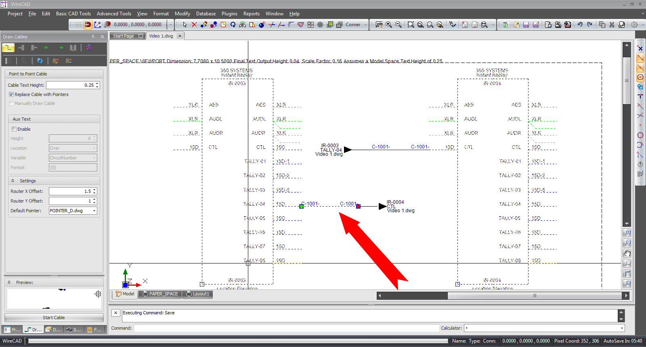646x347 pixels.
Task: Click the zoom out magnifier icon
Action: coord(399,25)
